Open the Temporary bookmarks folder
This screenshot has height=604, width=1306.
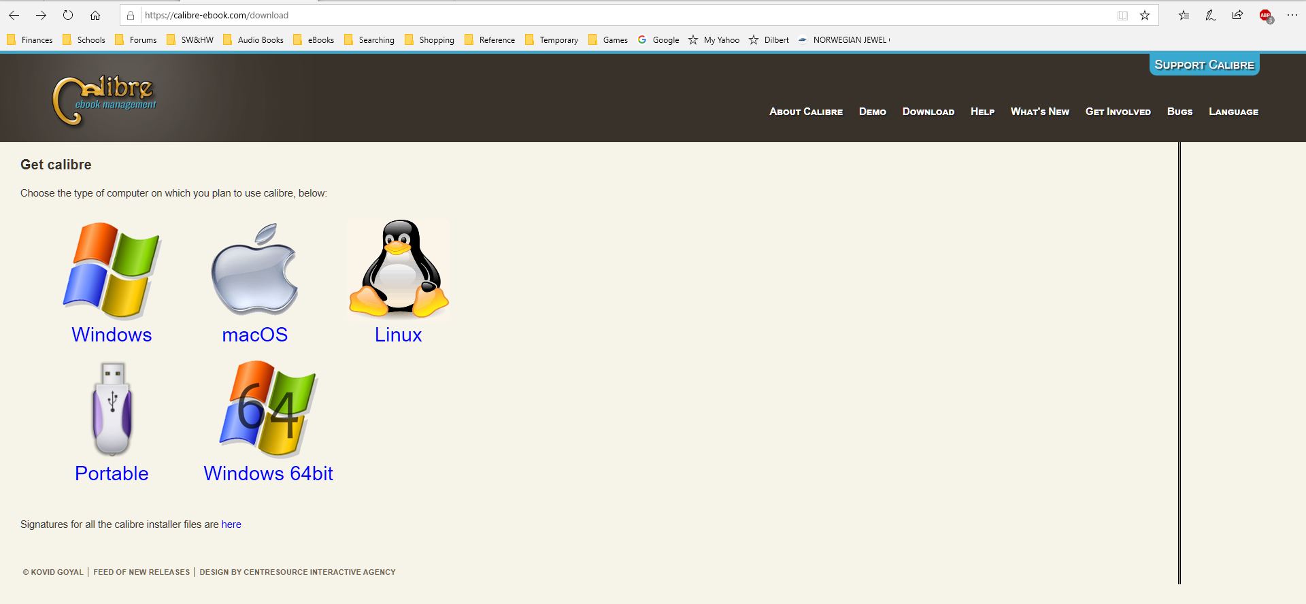(552, 40)
